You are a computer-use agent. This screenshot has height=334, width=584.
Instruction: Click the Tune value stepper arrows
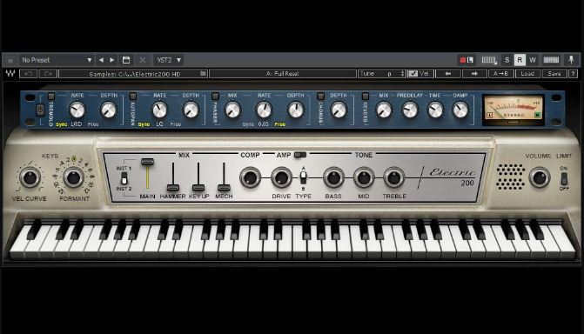[403, 74]
